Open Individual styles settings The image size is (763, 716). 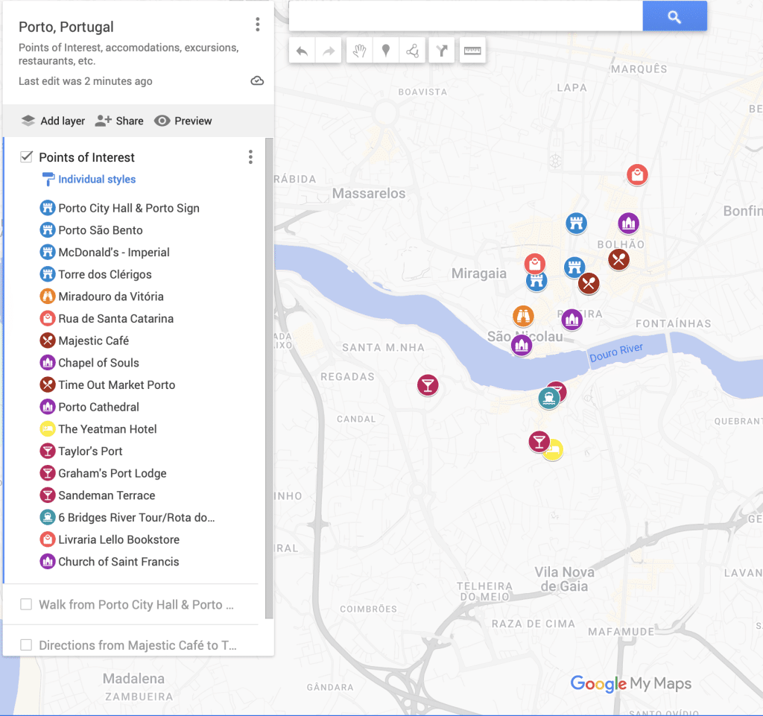coord(96,180)
